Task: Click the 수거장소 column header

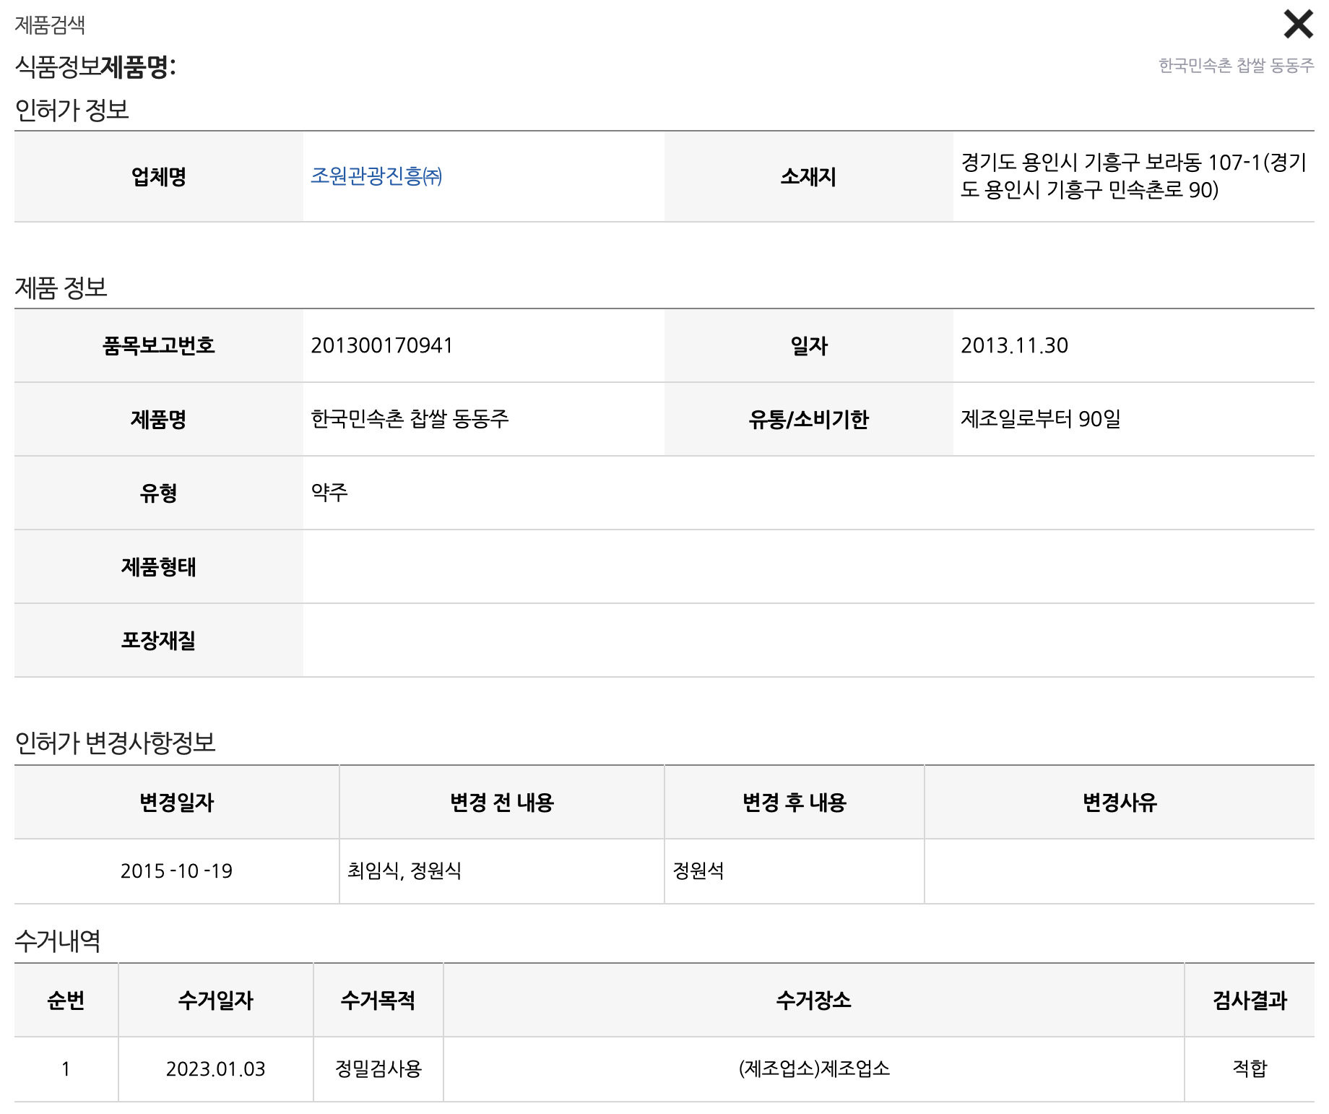Action: click(814, 1000)
